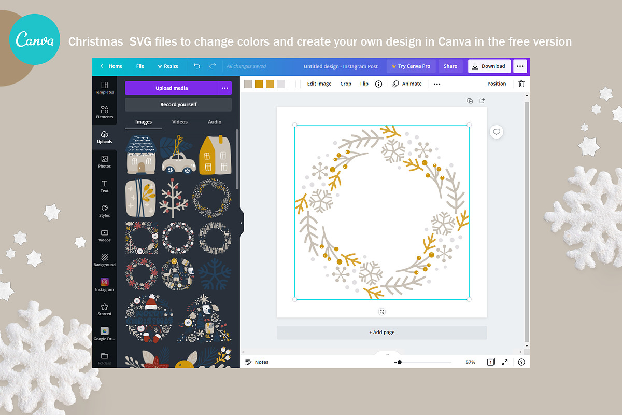Open the Text sidebar panel

104,186
